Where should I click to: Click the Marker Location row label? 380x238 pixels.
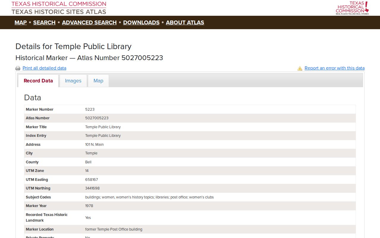pos(39,229)
